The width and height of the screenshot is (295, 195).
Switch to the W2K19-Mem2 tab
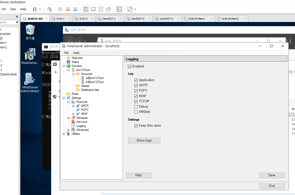click(x=232, y=19)
